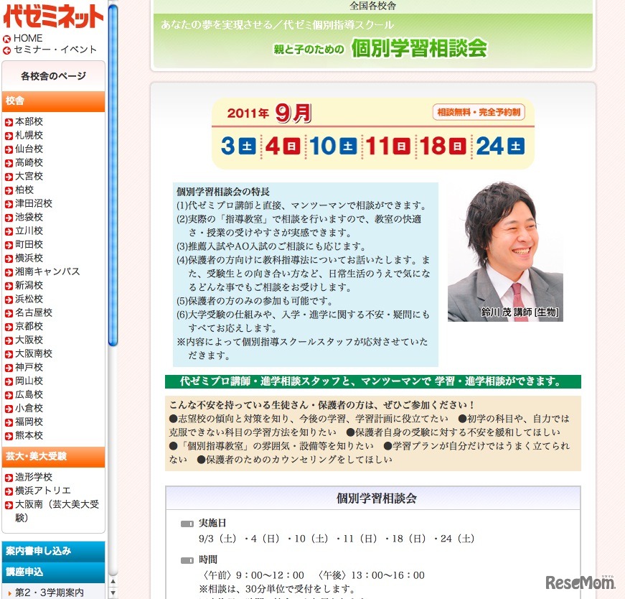625x599 pixels.
Task: Open the 造形学校 page
Action: (x=34, y=477)
